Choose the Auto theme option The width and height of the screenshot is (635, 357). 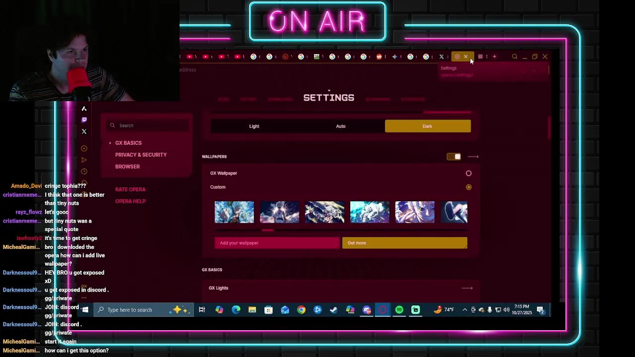[341, 126]
